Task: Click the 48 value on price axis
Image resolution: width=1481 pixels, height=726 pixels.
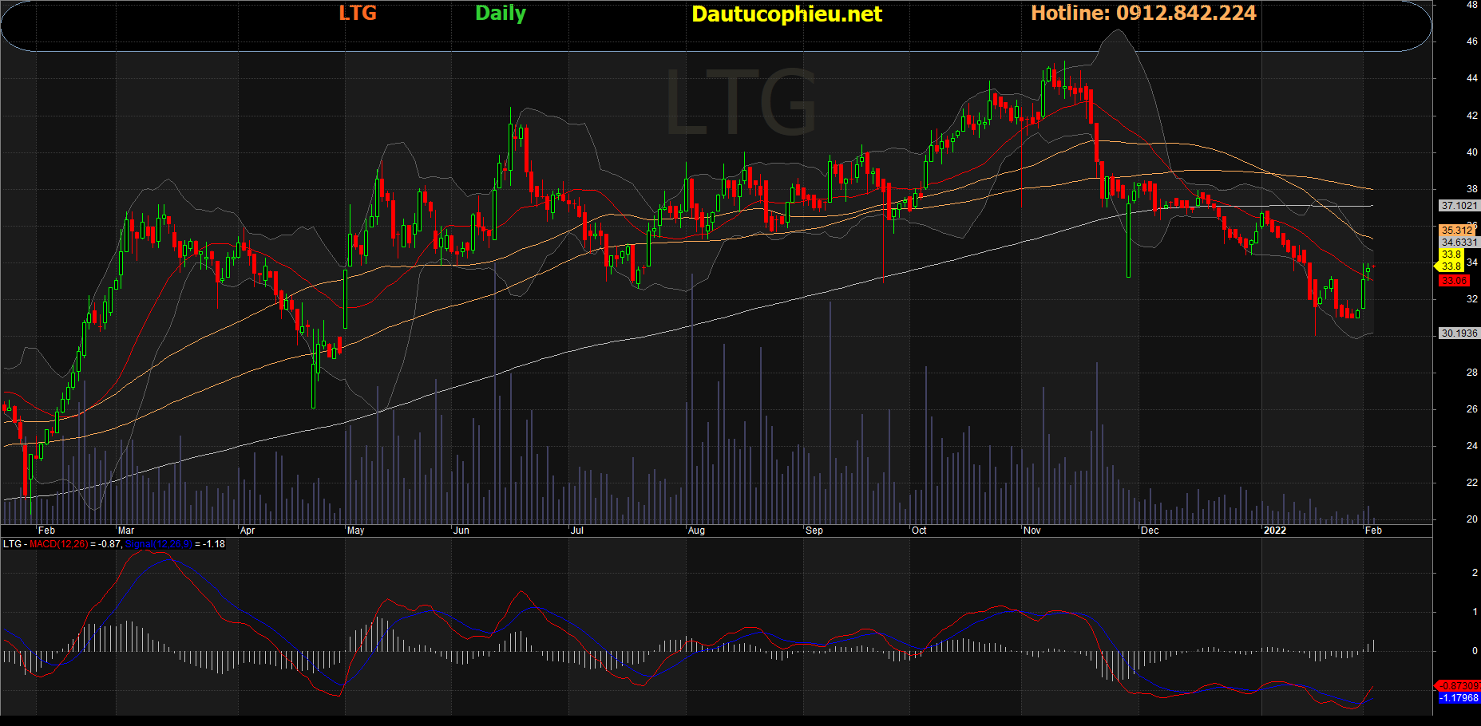Action: click(x=1471, y=5)
